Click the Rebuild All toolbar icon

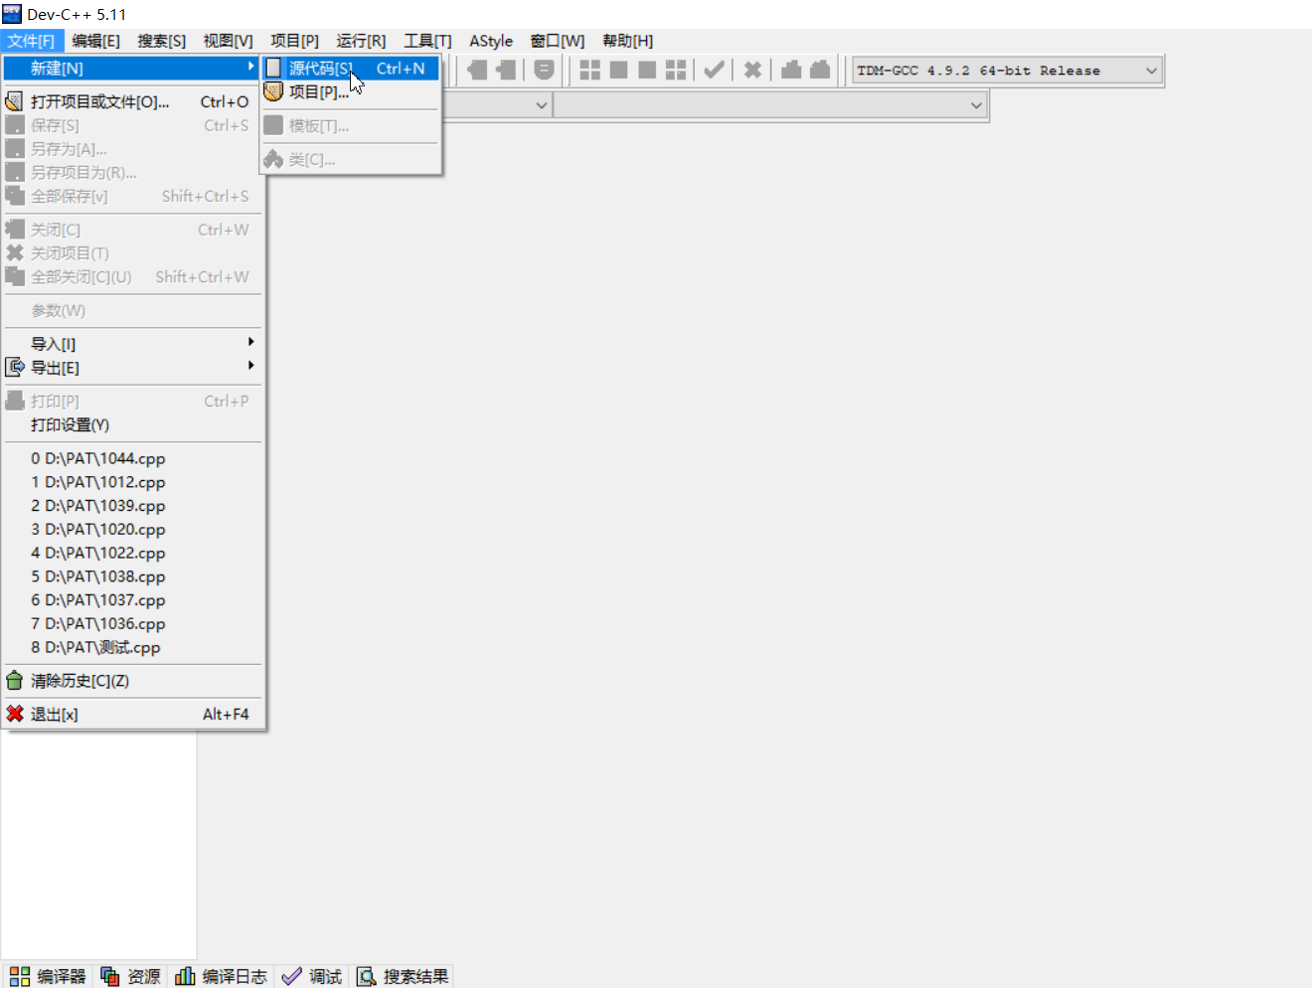click(x=676, y=70)
